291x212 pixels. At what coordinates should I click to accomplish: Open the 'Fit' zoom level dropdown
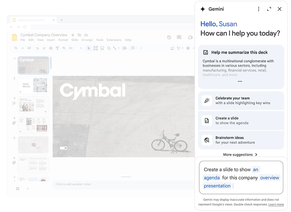[75, 48]
